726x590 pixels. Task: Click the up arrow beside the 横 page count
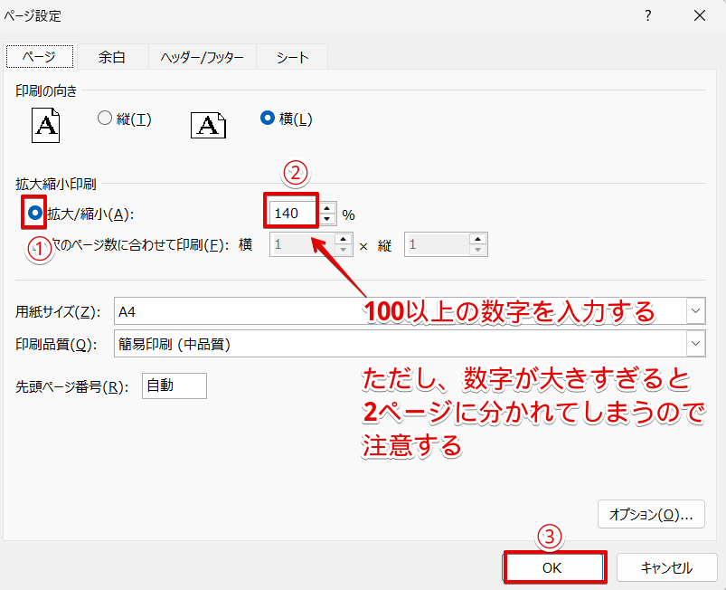point(343,240)
